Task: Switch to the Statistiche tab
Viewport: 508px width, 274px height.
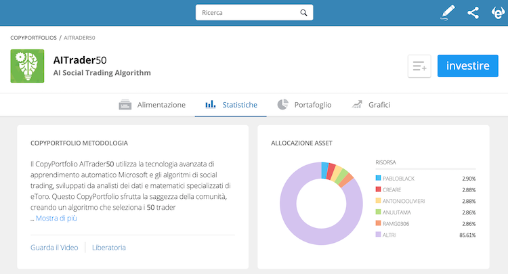Action: [x=231, y=105]
